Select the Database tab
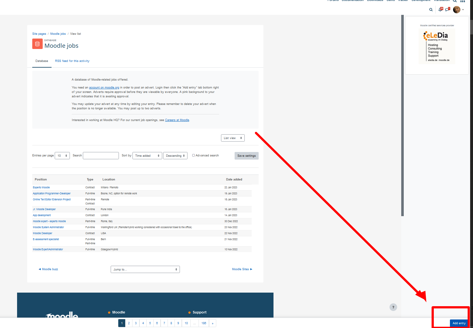The height and width of the screenshot is (328, 473). pos(42,61)
